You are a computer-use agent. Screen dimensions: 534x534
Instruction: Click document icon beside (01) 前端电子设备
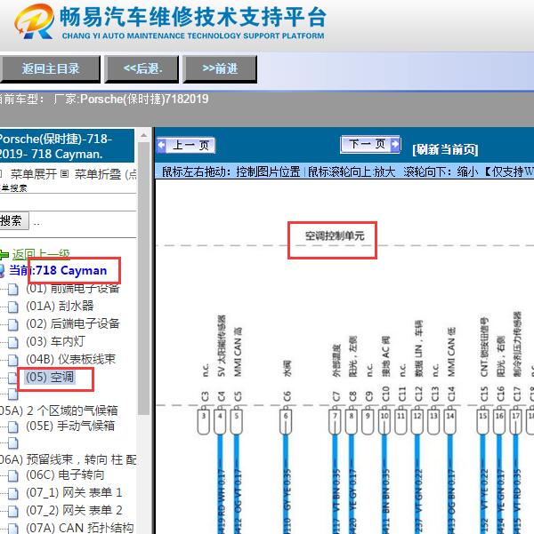pos(13,289)
